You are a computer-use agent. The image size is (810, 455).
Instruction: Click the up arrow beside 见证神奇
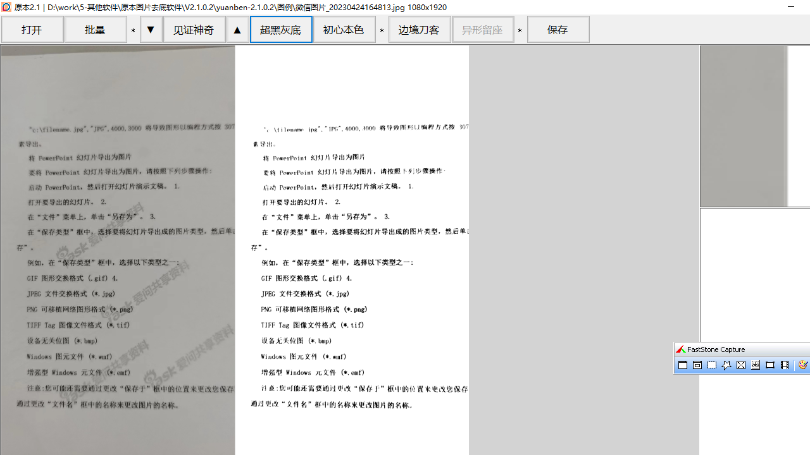point(237,29)
